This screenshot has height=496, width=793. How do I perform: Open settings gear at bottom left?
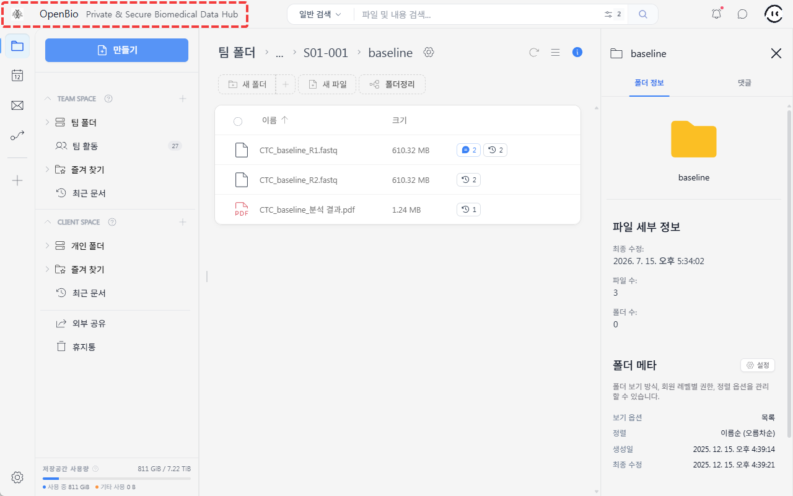pyautogui.click(x=17, y=477)
